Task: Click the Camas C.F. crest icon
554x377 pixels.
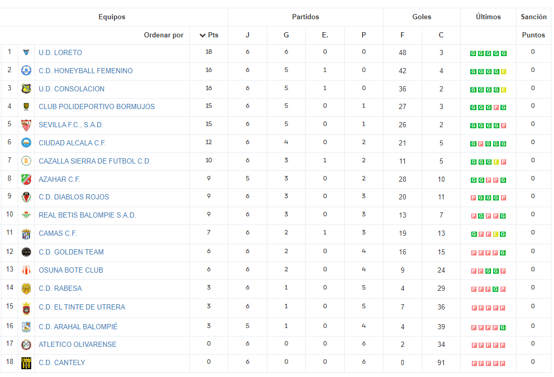Action: pyautogui.click(x=26, y=234)
